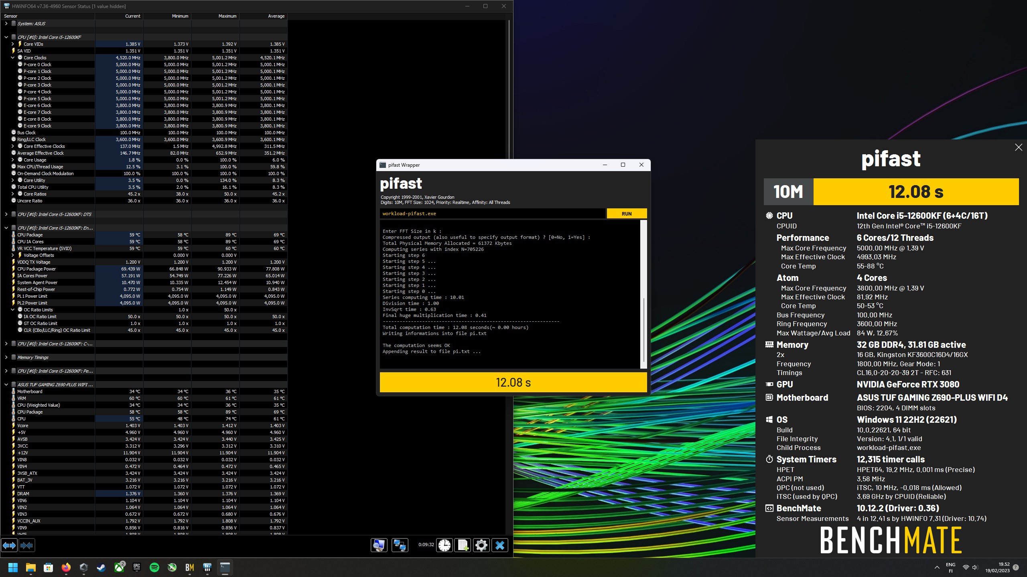Expand the Core Ratios row
The image size is (1027, 577).
coord(12,194)
